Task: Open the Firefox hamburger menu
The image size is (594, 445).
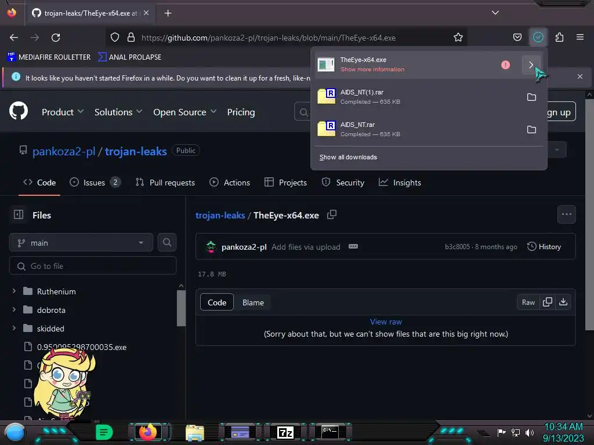Action: 579,38
